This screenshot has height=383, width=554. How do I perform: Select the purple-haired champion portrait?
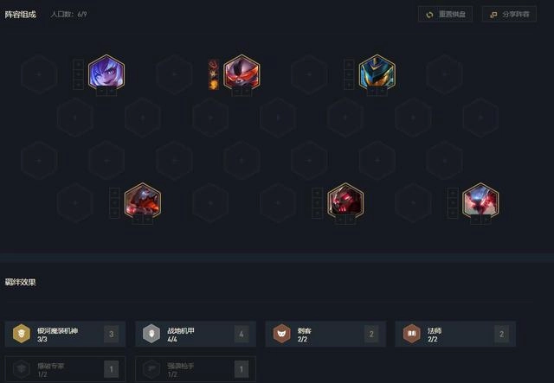pyautogui.click(x=106, y=73)
